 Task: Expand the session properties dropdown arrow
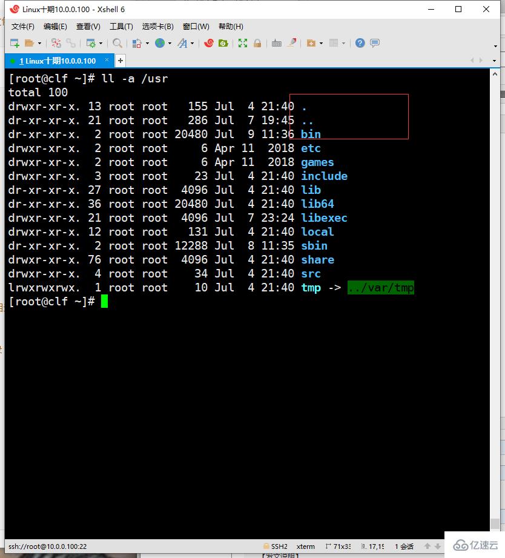click(x=101, y=44)
